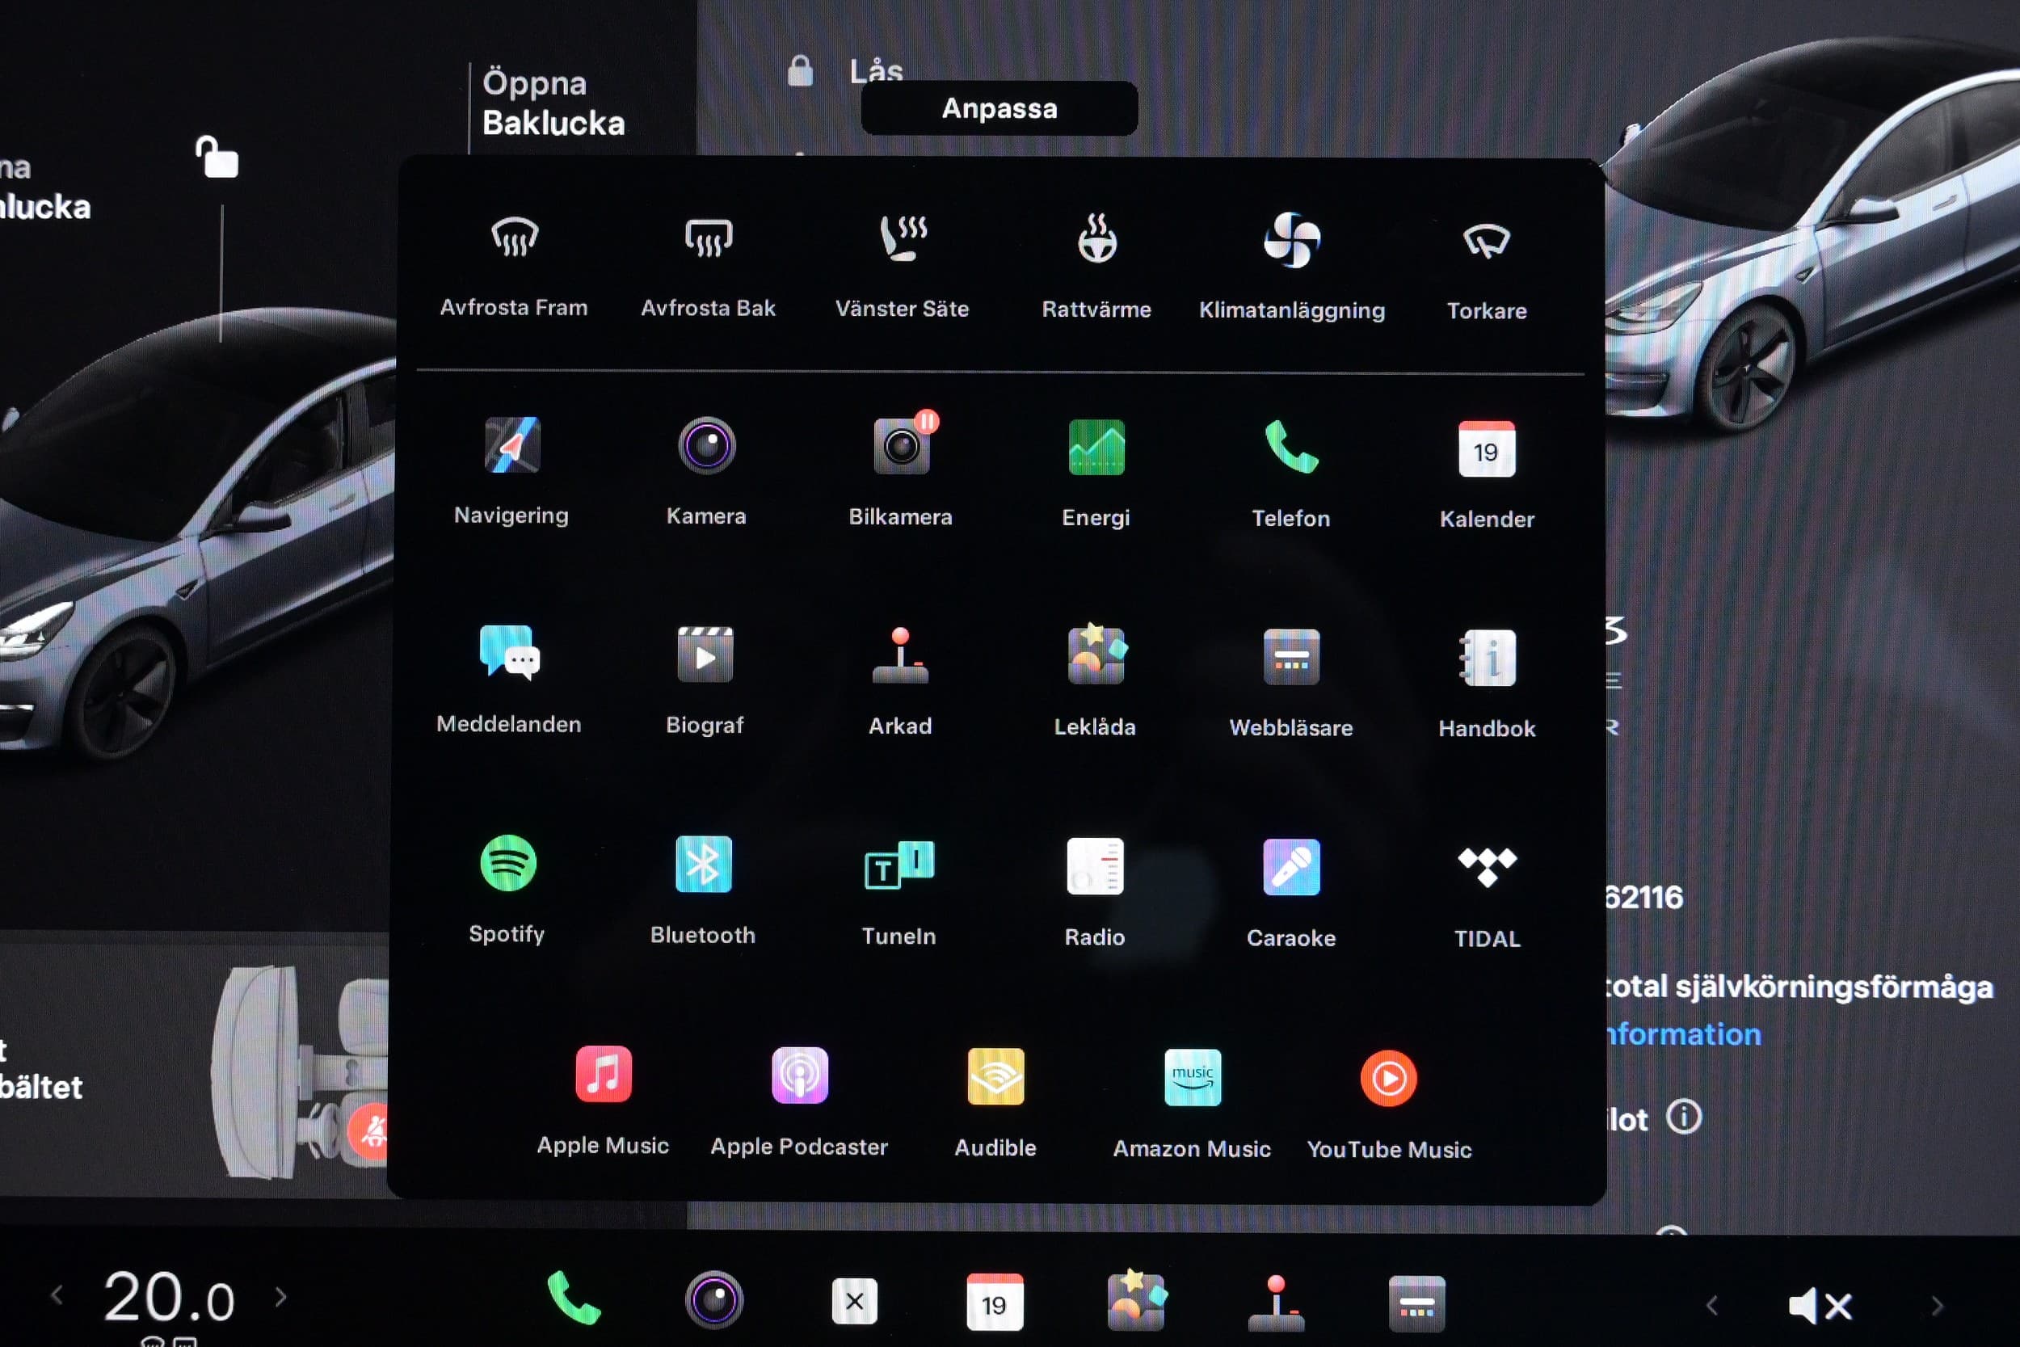
Task: Open the Navigering app
Action: point(512,471)
